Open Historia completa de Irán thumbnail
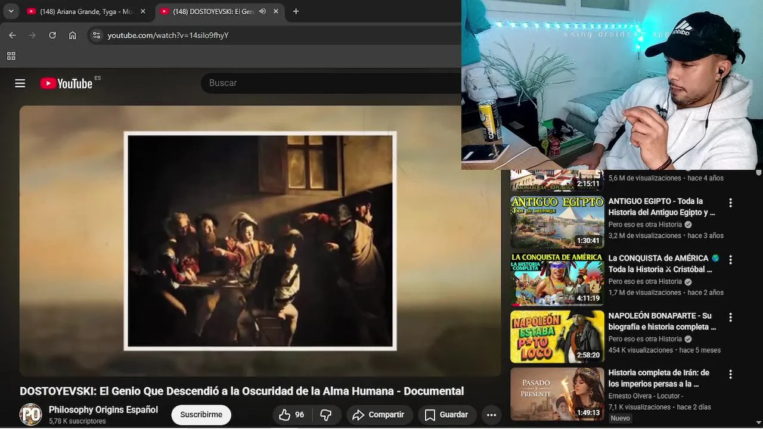 pyautogui.click(x=557, y=394)
